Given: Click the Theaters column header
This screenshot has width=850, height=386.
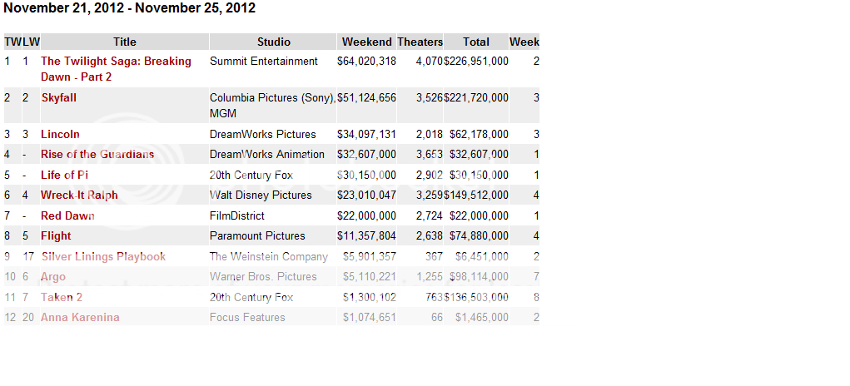Looking at the screenshot, I should point(420,42).
